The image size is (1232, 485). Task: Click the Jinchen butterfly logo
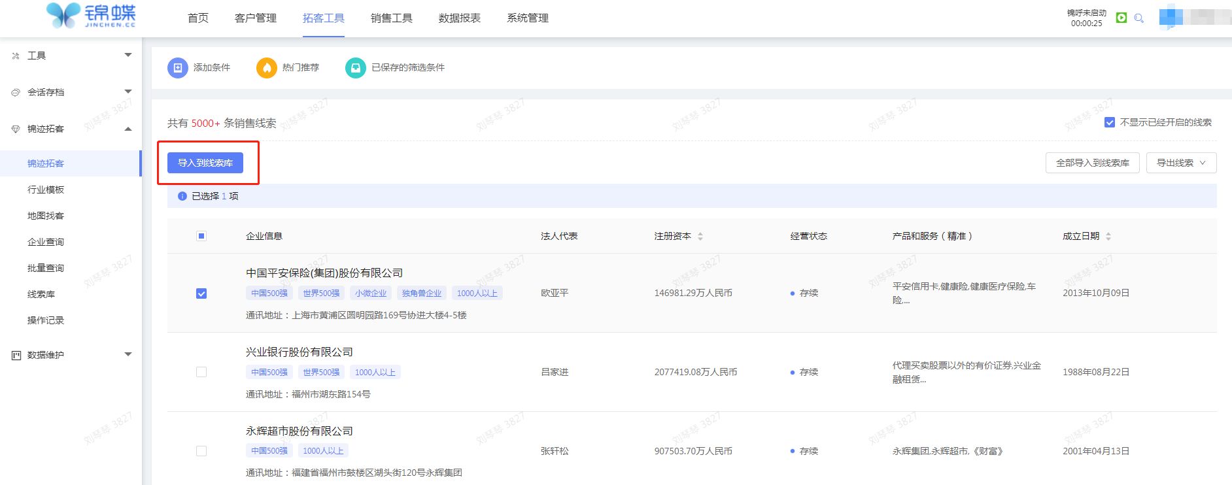click(x=91, y=15)
